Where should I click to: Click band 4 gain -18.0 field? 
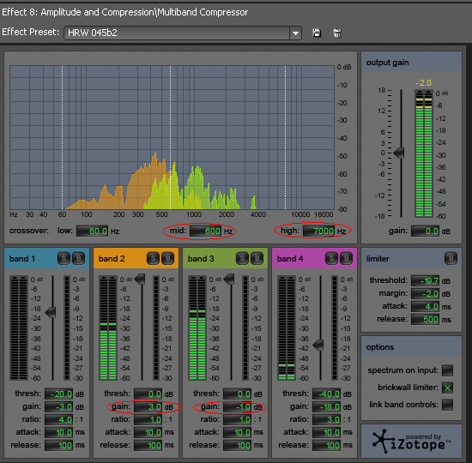tap(327, 406)
